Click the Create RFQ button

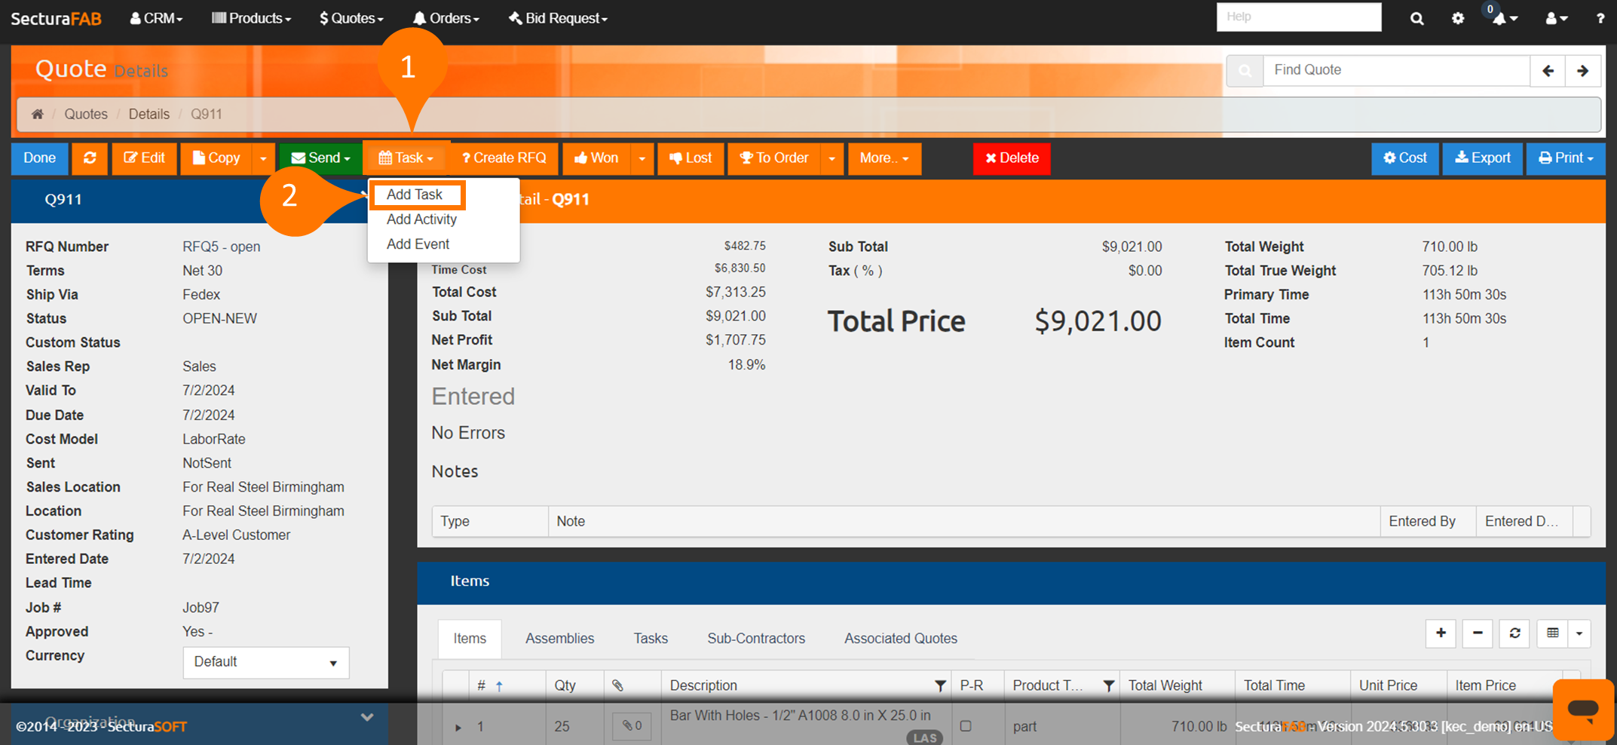(x=503, y=158)
